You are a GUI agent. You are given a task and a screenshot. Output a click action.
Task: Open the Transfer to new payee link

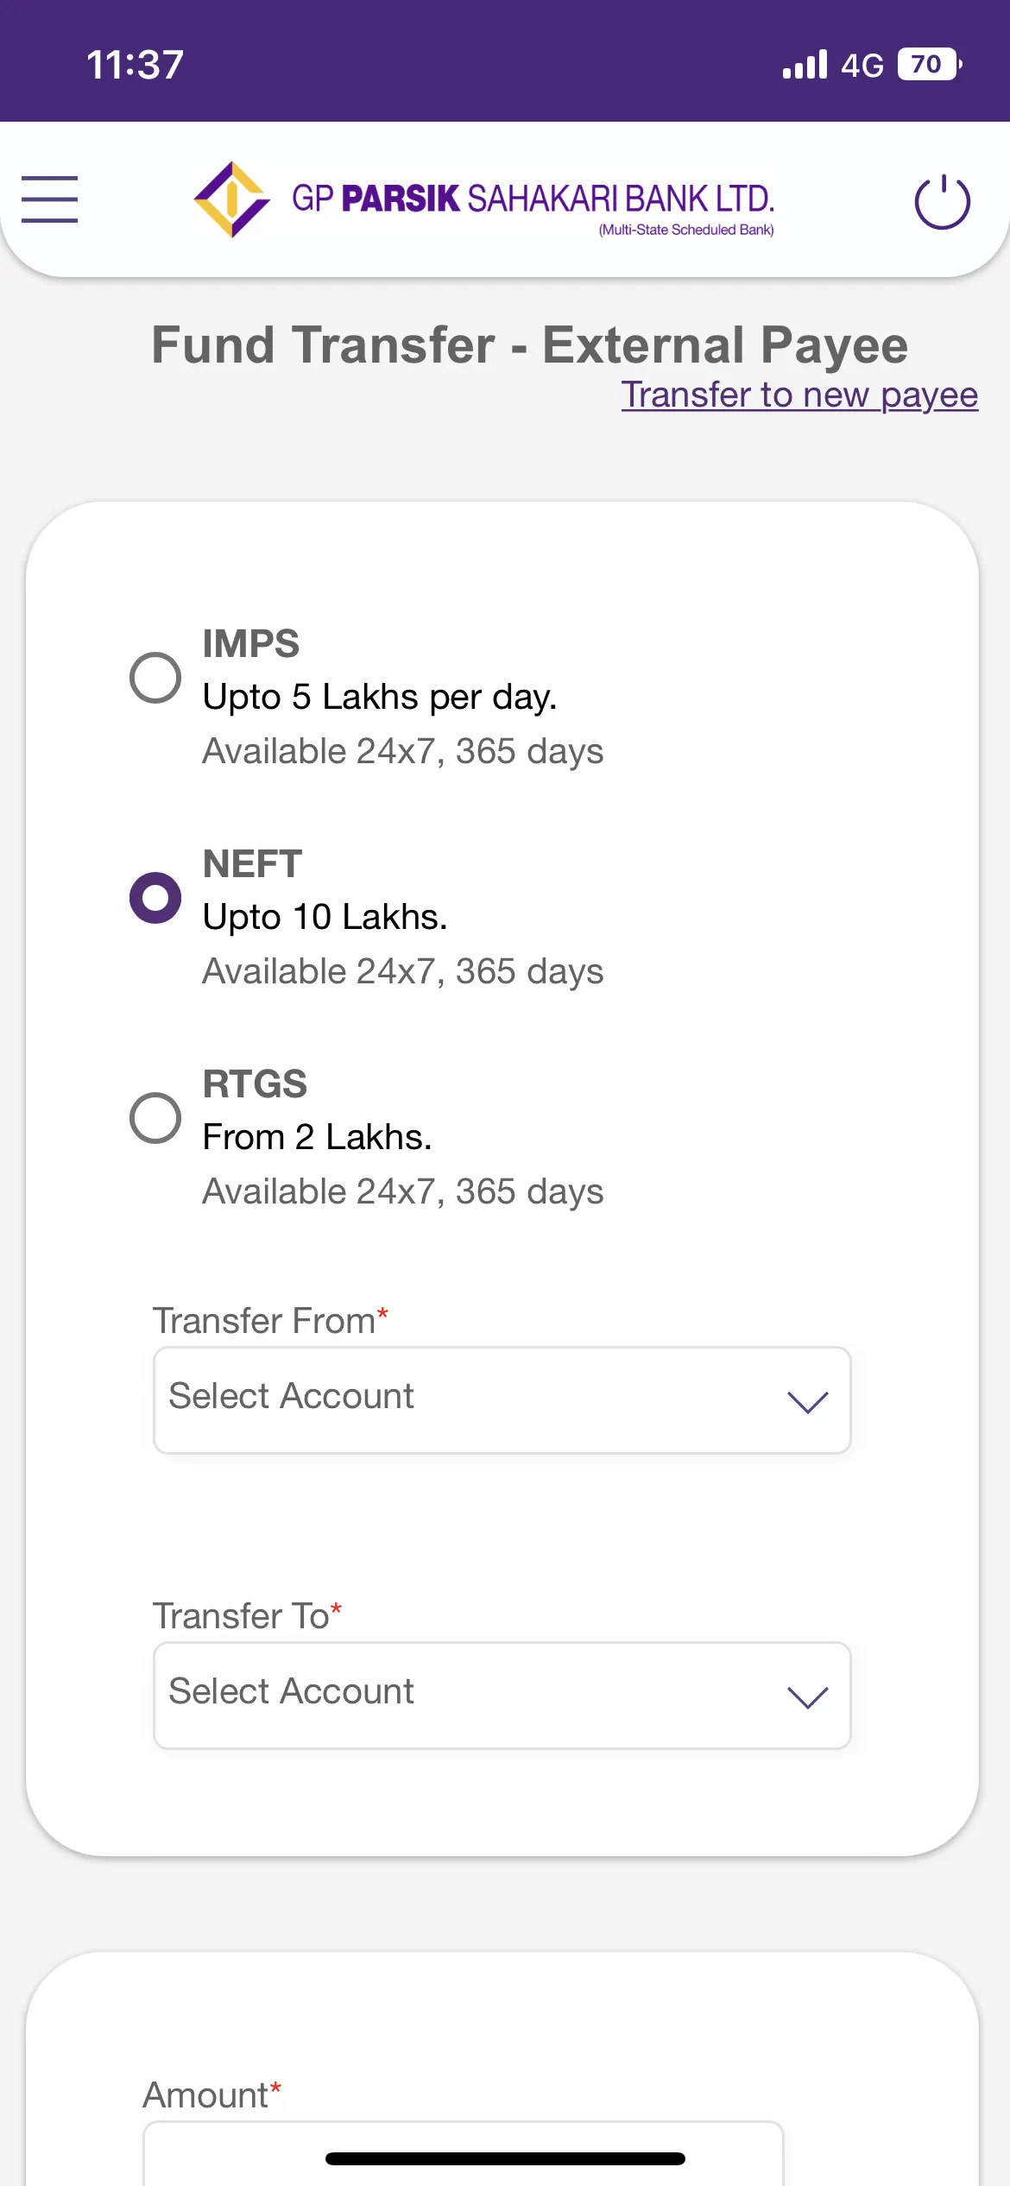(x=799, y=395)
